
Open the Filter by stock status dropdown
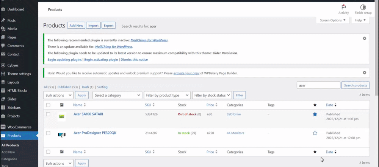[x=212, y=95]
